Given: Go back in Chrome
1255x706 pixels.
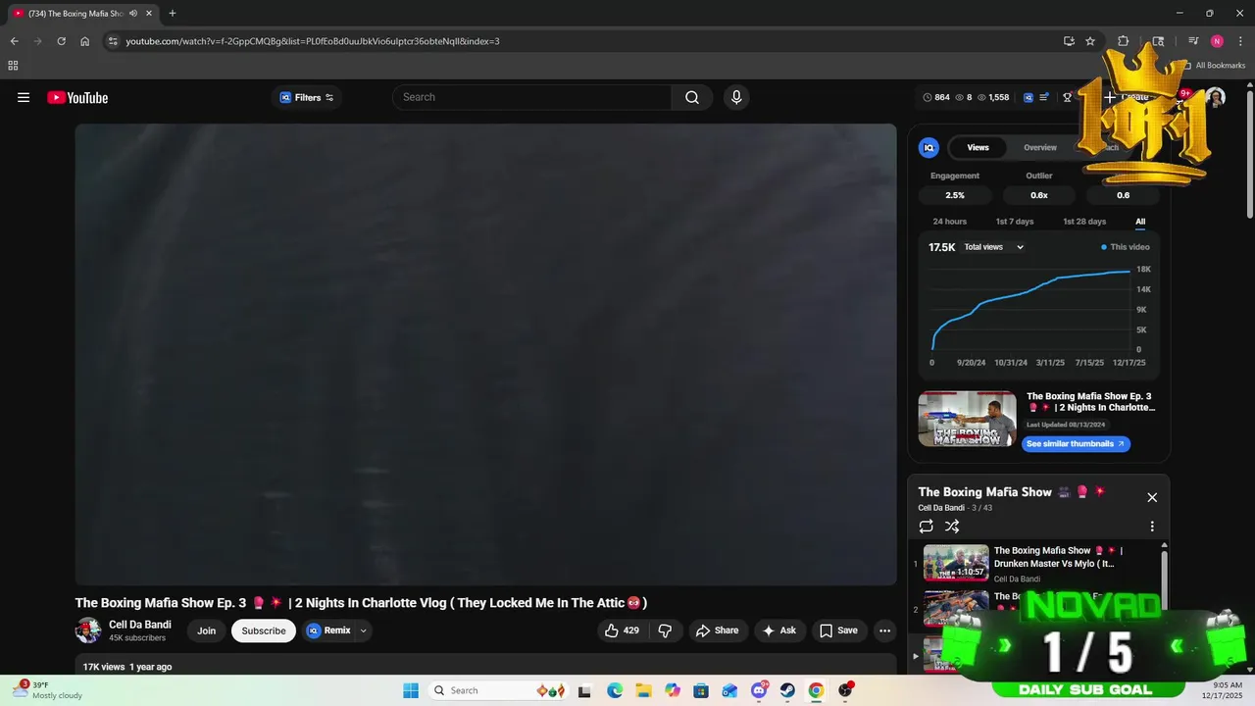Looking at the screenshot, I should pyautogui.click(x=14, y=41).
